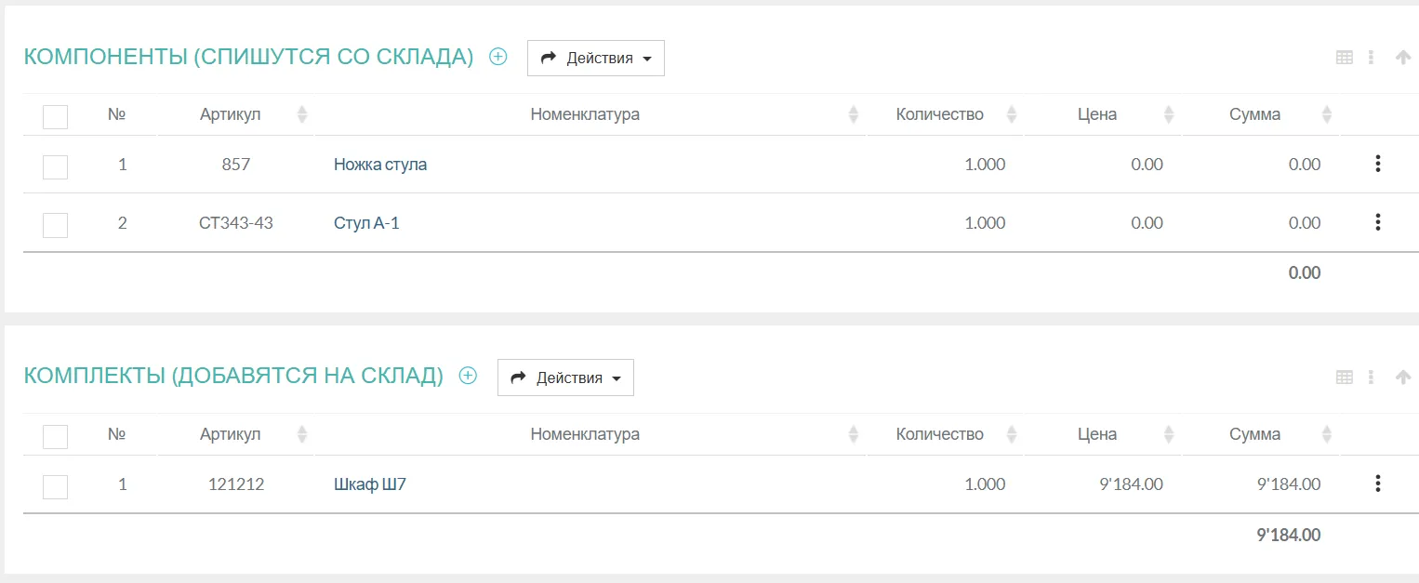This screenshot has height=583, width=1419.
Task: Click table view icon in Компоненты section
Action: (x=1344, y=58)
